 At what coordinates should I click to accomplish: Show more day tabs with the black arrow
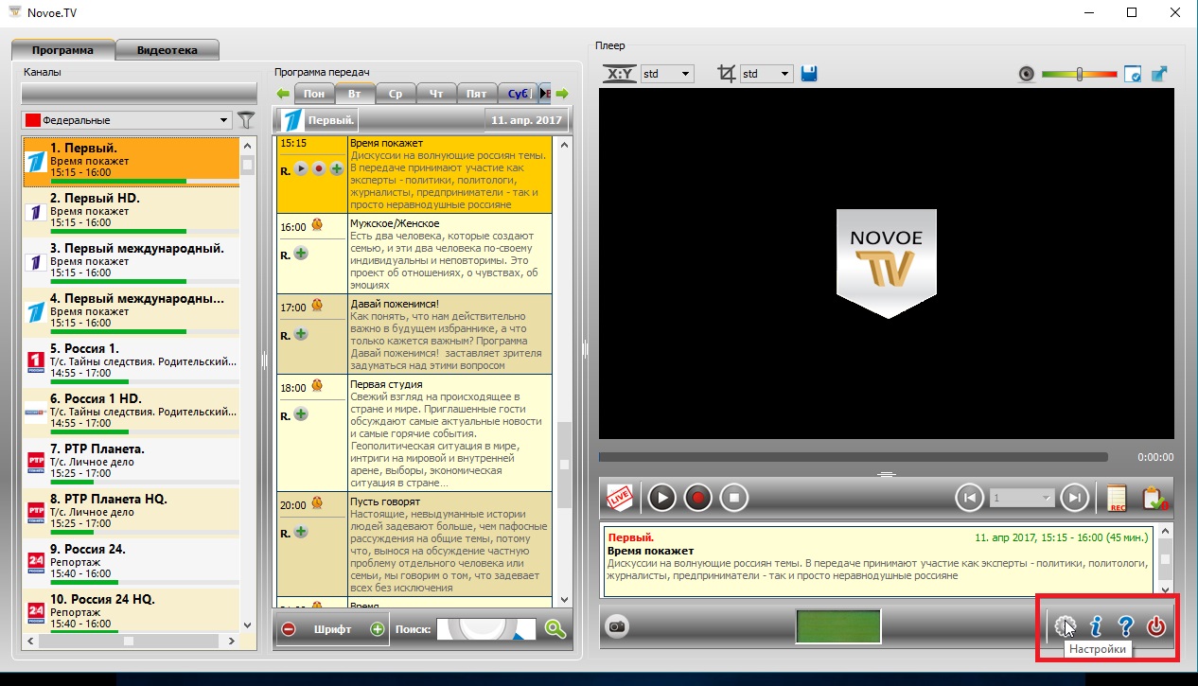[544, 94]
